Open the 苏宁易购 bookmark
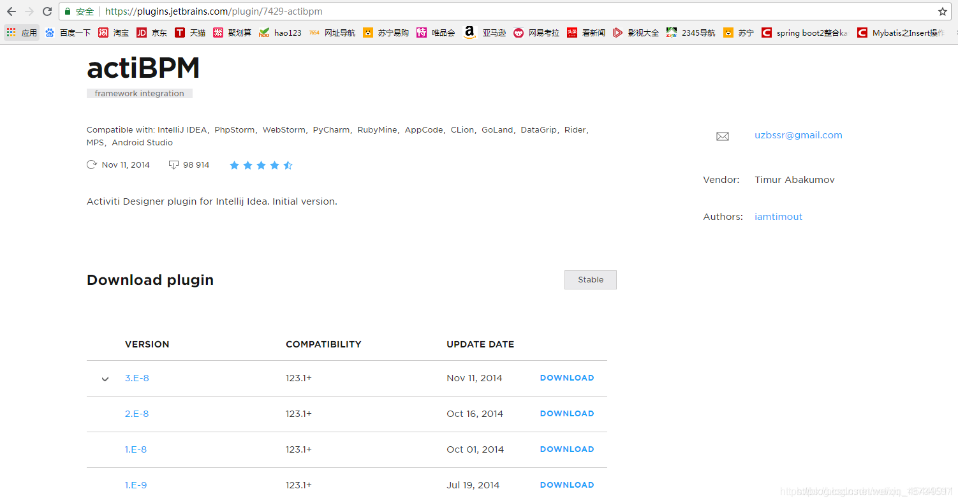The image size is (958, 503). point(386,33)
